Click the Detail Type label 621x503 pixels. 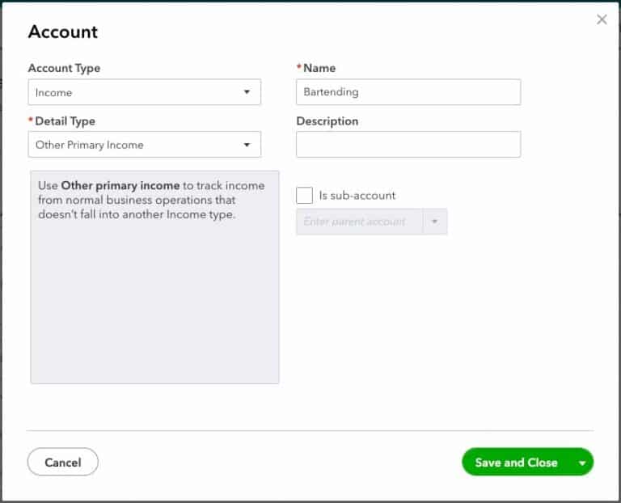click(65, 120)
